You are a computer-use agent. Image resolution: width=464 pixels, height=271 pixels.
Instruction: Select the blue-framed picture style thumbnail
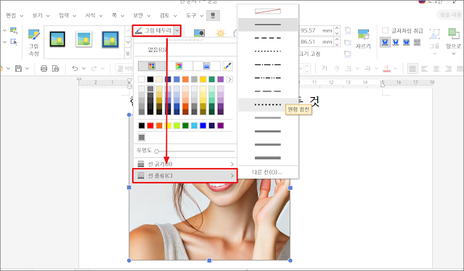[x=110, y=39]
